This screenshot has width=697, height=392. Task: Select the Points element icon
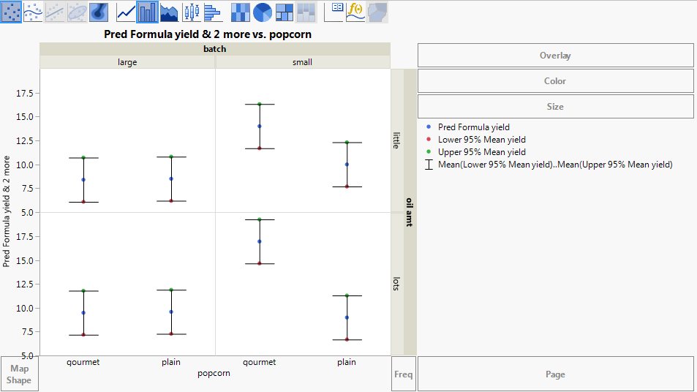pyautogui.click(x=11, y=12)
